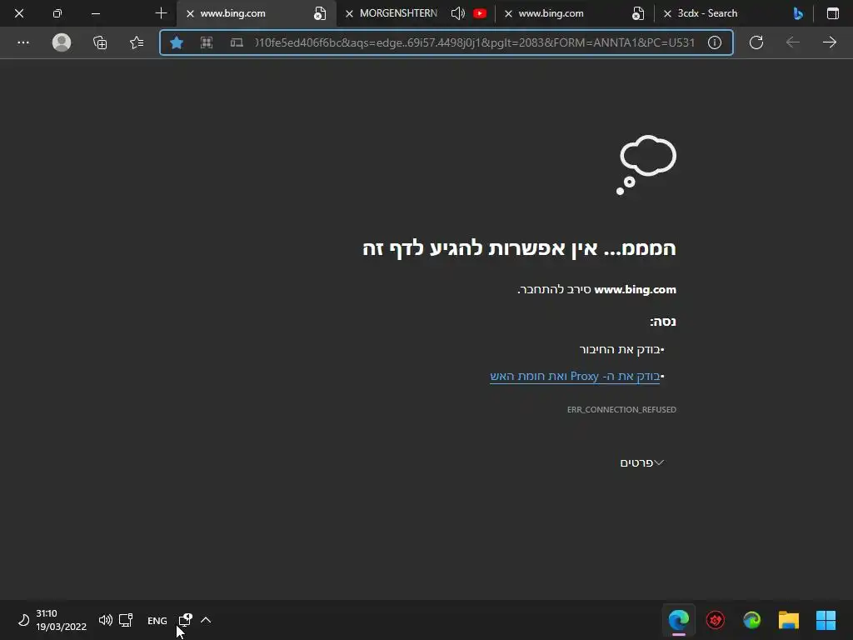Viewport: 853px width, 640px height.
Task: Open the Proxy and firewall check link
Action: pos(575,376)
